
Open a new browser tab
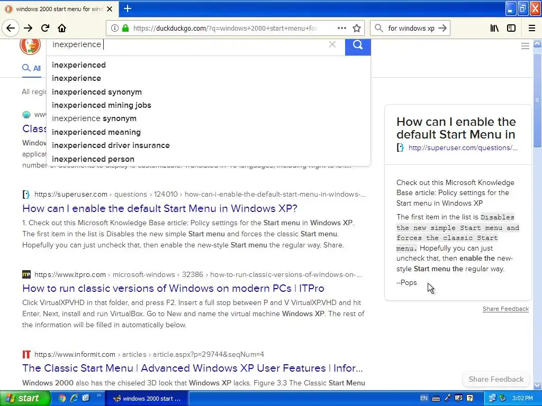[128, 8]
